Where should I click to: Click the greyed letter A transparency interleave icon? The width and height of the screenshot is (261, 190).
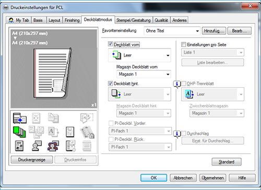[x=53, y=132]
